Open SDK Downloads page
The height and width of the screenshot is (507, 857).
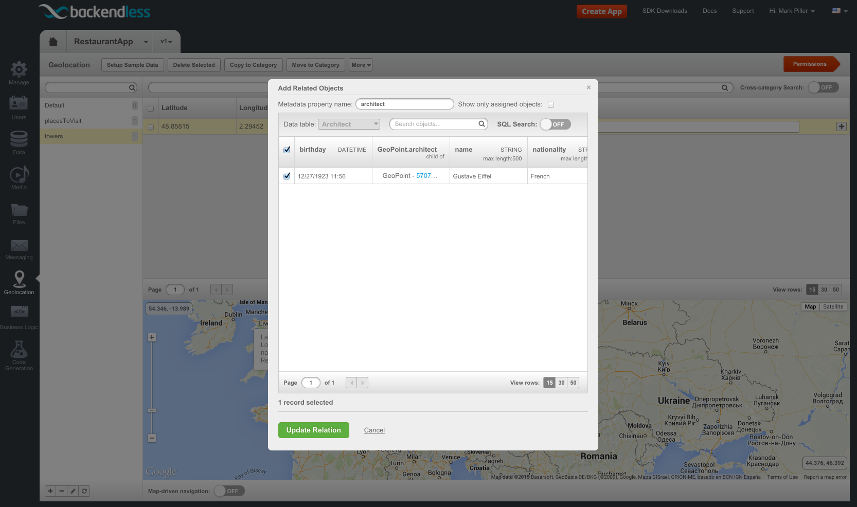click(665, 11)
